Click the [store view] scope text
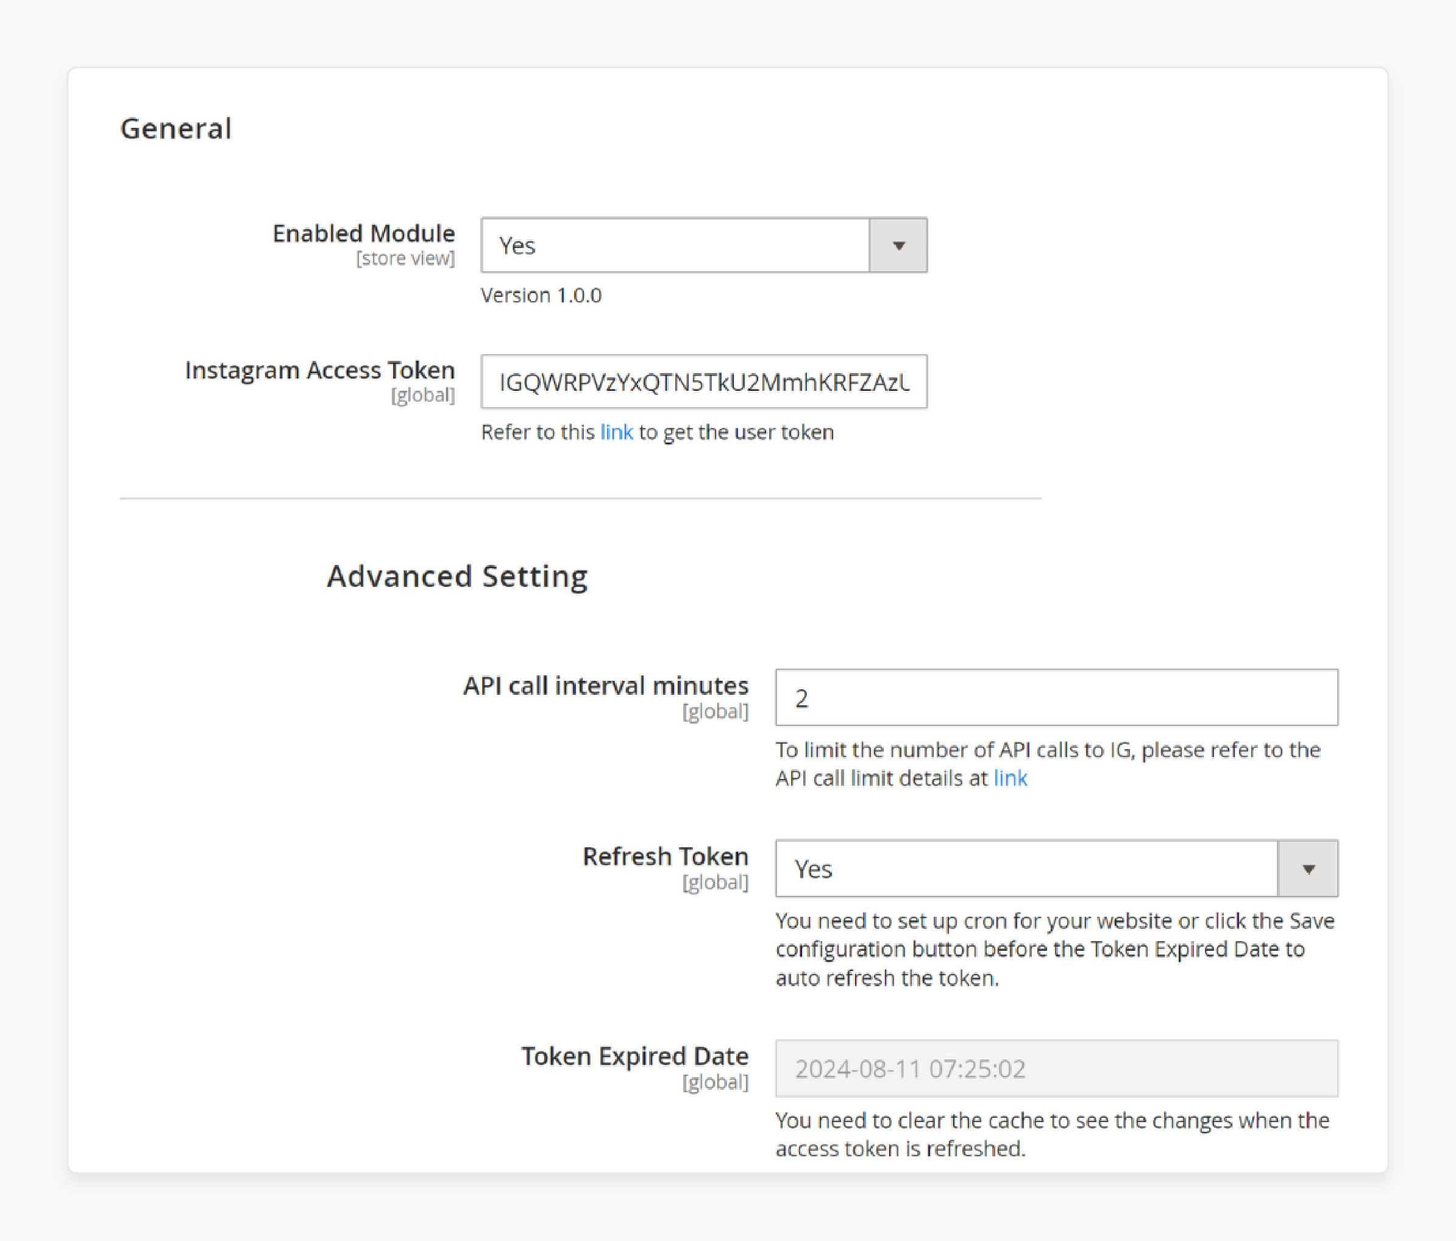1456x1241 pixels. click(405, 258)
